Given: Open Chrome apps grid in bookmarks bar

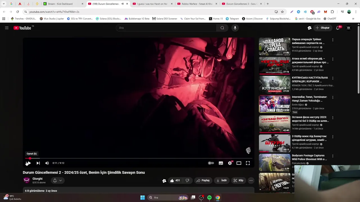Looking at the screenshot, I should pos(4,19).
